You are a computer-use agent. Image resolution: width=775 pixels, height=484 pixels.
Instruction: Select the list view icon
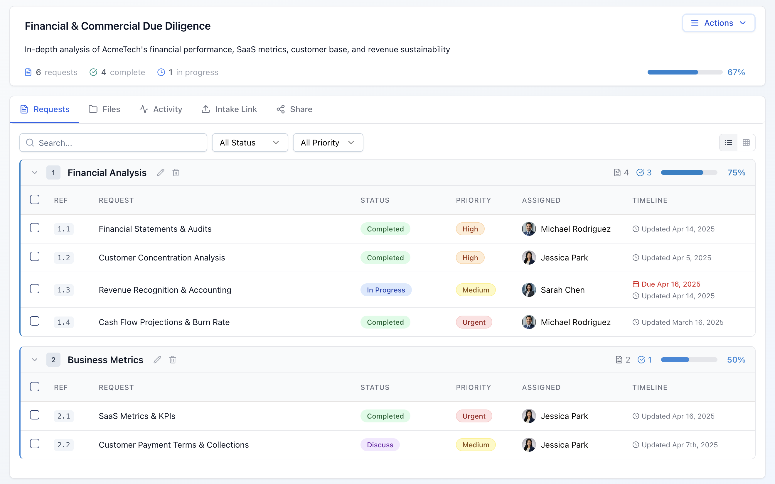click(729, 143)
